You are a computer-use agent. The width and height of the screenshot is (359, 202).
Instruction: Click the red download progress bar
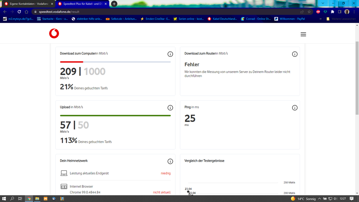72,62
